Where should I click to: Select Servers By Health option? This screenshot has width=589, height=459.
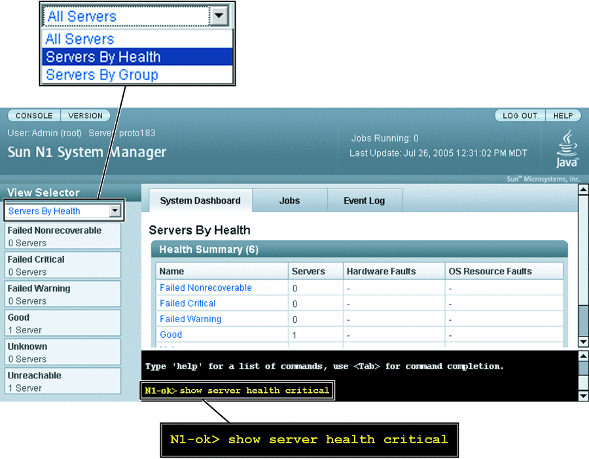tap(137, 57)
